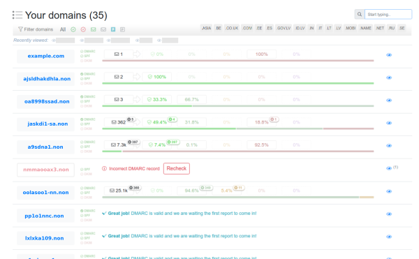
Task: Filter by the .CO.UK domain tab
Action: click(232, 28)
